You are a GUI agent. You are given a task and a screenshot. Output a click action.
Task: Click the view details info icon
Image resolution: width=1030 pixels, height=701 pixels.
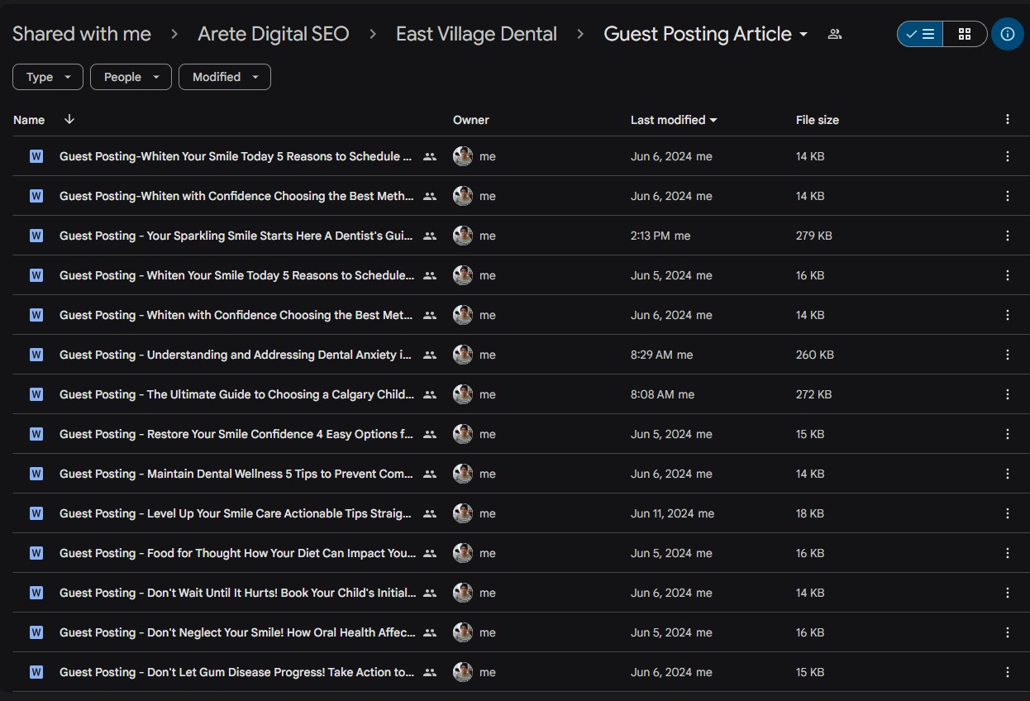pyautogui.click(x=1007, y=34)
